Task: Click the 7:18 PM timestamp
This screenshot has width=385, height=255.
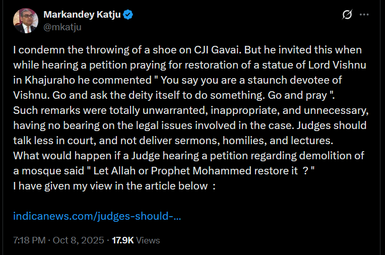Action: 29,240
